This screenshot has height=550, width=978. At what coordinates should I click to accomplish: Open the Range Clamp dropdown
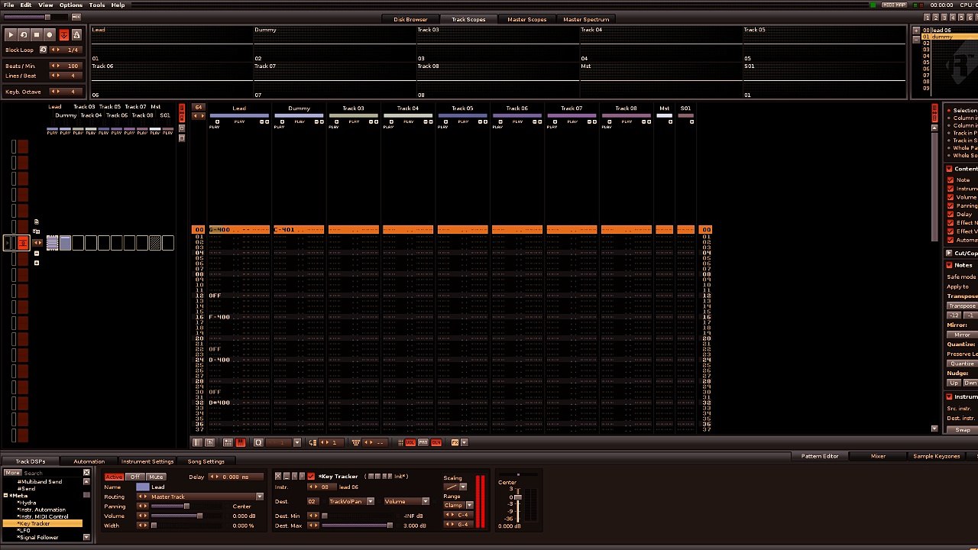point(458,505)
